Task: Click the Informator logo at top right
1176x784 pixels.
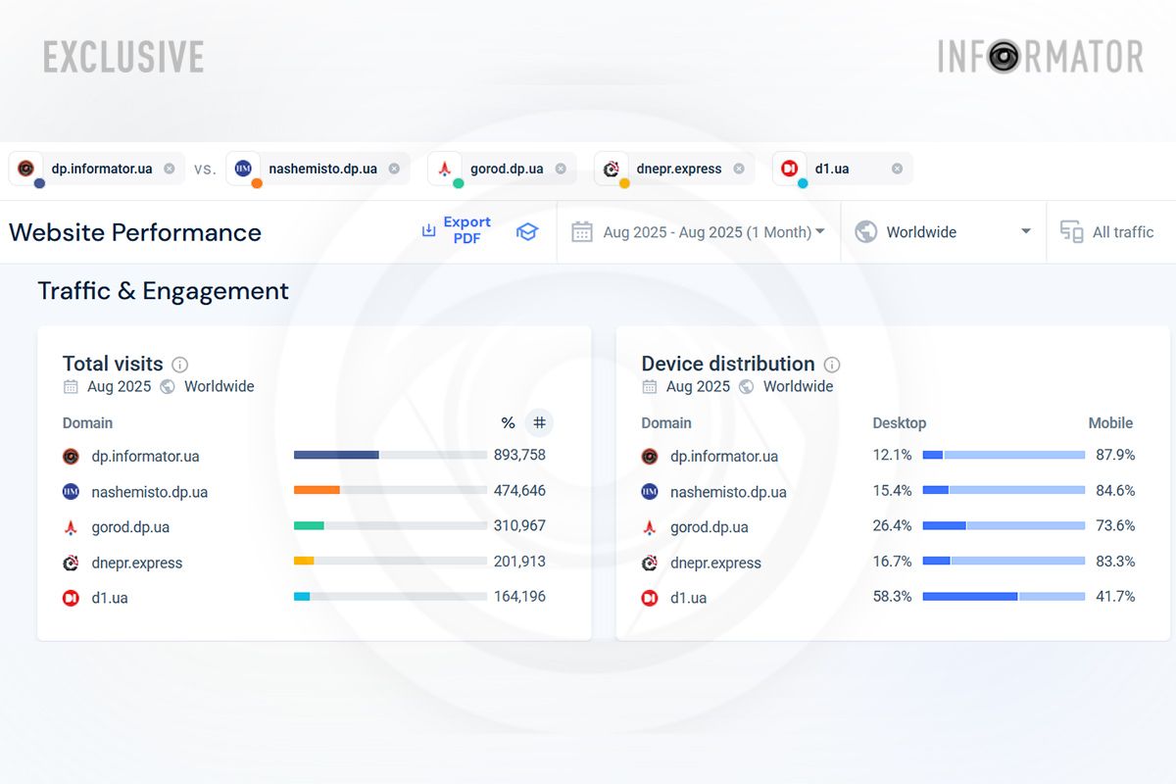Action: point(1040,57)
